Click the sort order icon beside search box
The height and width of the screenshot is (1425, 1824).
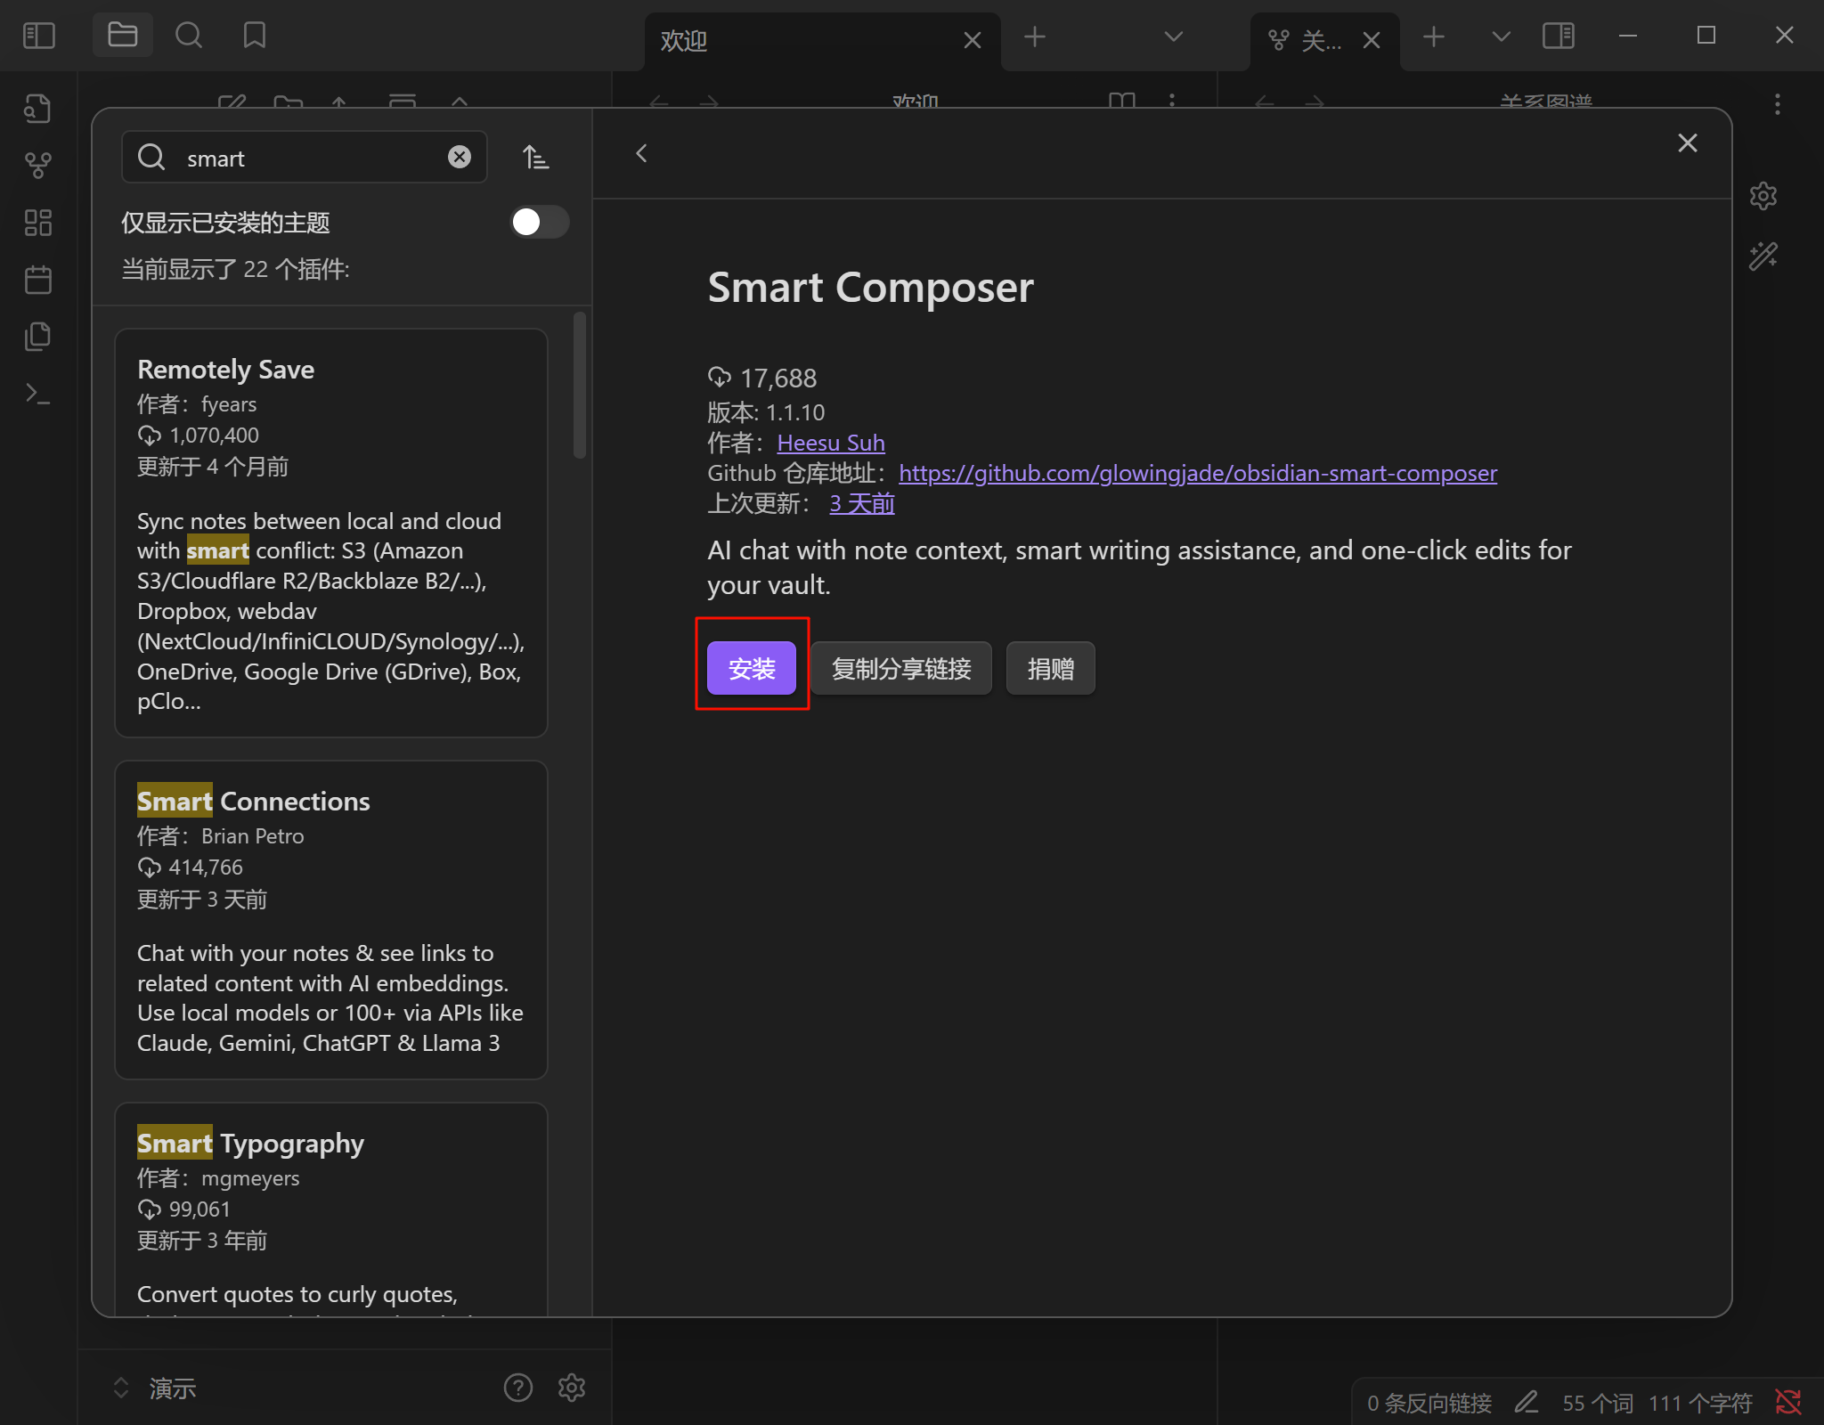tap(535, 158)
